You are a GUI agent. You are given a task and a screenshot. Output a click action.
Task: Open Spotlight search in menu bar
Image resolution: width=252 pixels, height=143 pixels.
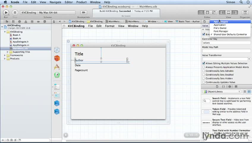coord(241,2)
